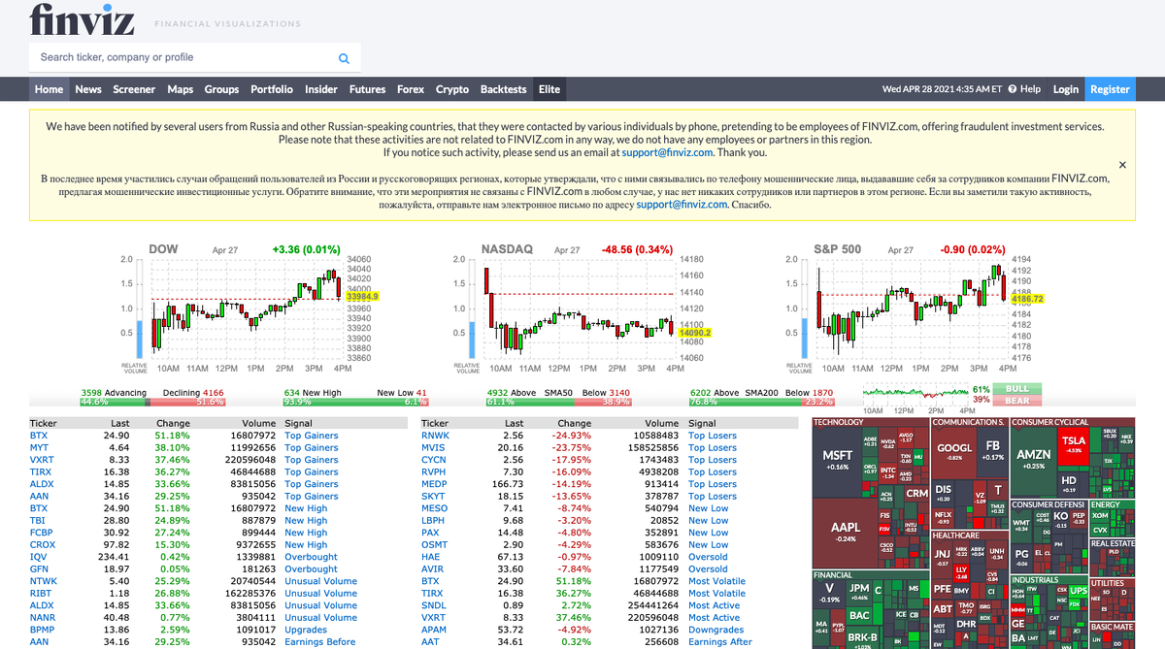The width and height of the screenshot is (1165, 649).
Task: Click the Earnings After signal link
Action: [720, 642]
